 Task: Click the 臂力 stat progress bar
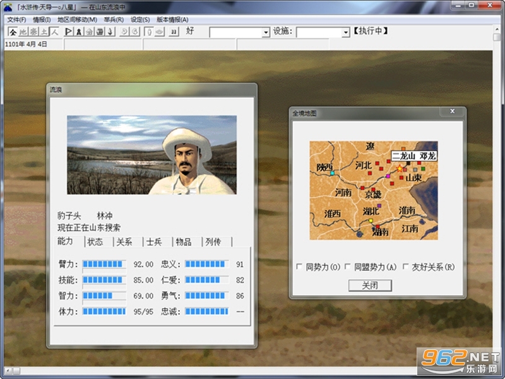104,264
